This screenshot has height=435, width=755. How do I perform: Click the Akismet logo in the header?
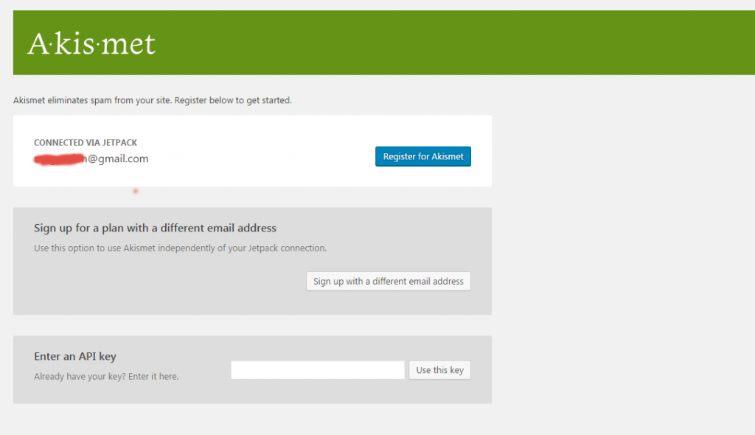[x=92, y=44]
